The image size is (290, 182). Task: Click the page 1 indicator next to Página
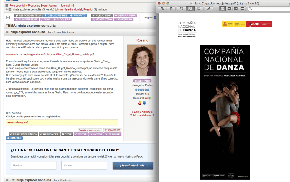click(x=155, y=18)
